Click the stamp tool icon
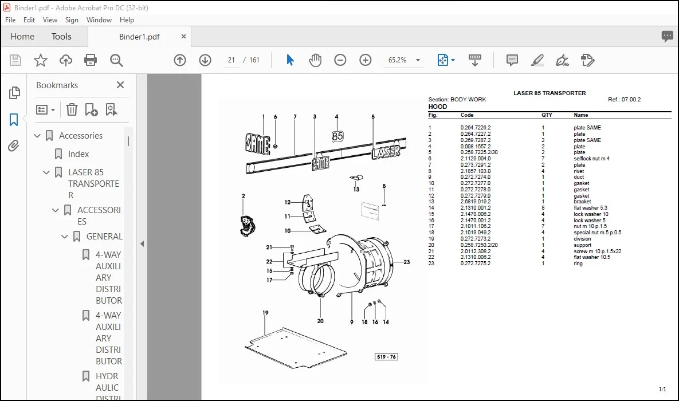This screenshot has height=401, width=679. 587,60
